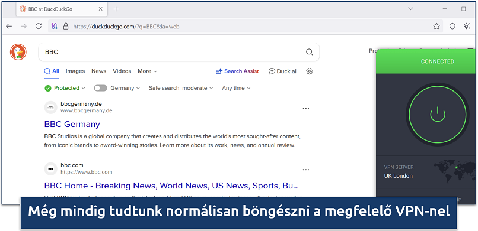Bookmark this page with the star icon
The image size is (478, 231).
pos(436,27)
